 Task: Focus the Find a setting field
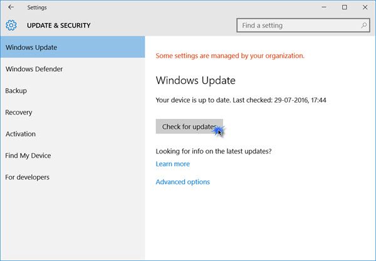303,26
